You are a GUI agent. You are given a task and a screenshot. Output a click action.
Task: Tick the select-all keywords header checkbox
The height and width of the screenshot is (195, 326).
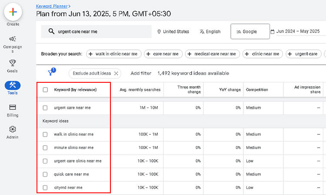[45, 90]
